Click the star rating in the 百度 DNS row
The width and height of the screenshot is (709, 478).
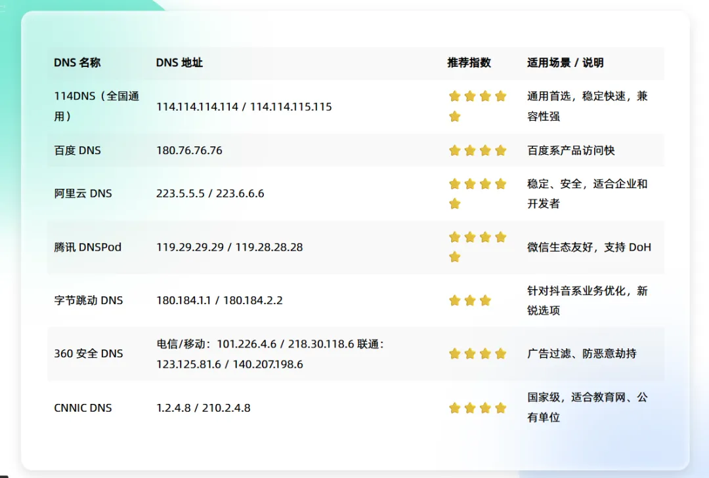click(477, 150)
